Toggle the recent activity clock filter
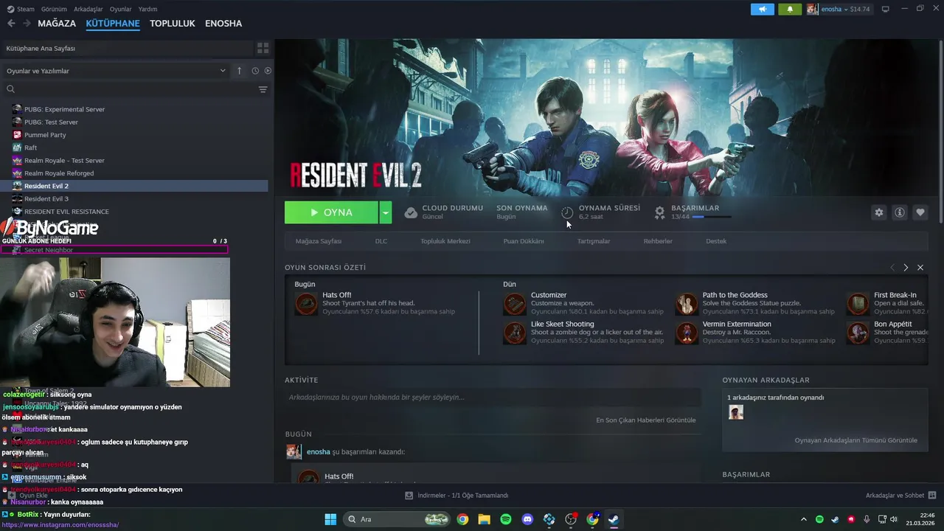Screen dimensions: 944x531 (x=255, y=71)
